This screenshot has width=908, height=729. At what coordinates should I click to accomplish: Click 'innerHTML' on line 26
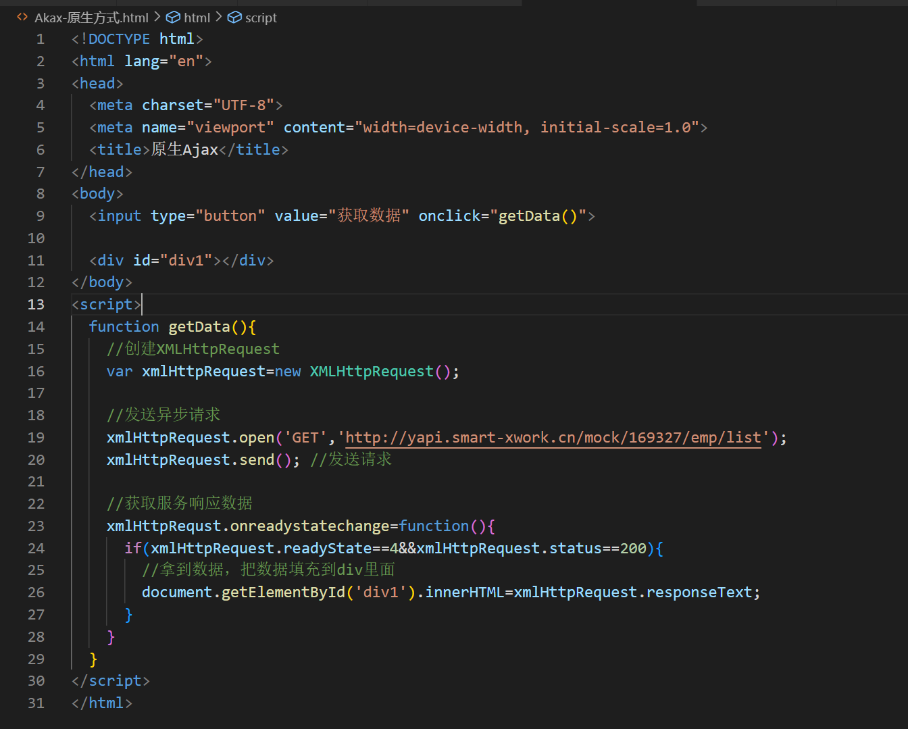click(465, 593)
